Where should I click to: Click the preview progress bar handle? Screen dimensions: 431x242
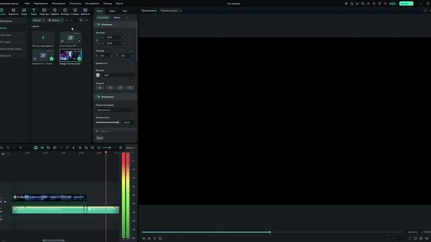pyautogui.click(x=270, y=232)
